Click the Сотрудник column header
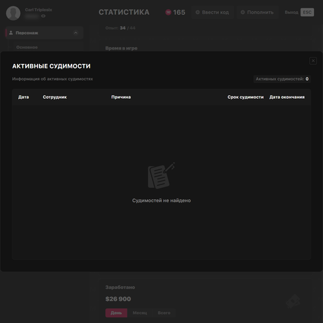 pos(55,97)
